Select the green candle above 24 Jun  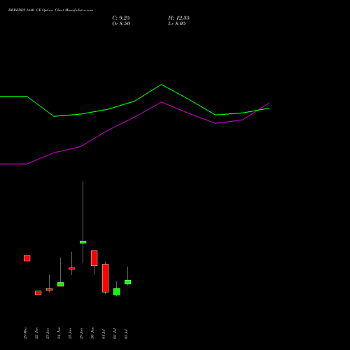point(61,284)
